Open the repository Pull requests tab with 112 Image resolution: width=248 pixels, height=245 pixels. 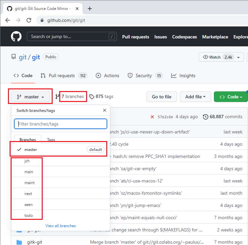64,75
